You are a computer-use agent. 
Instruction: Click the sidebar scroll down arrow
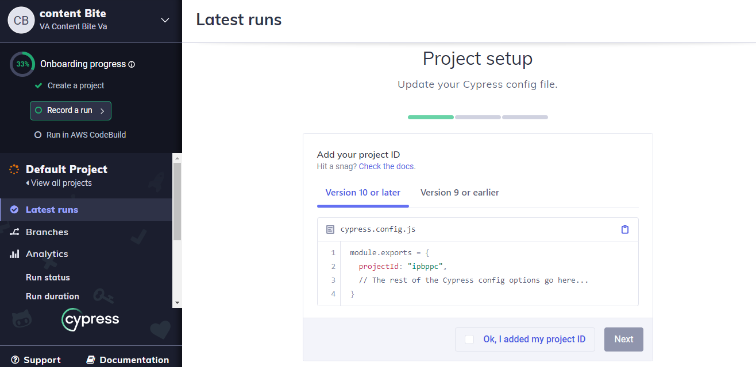pos(177,303)
